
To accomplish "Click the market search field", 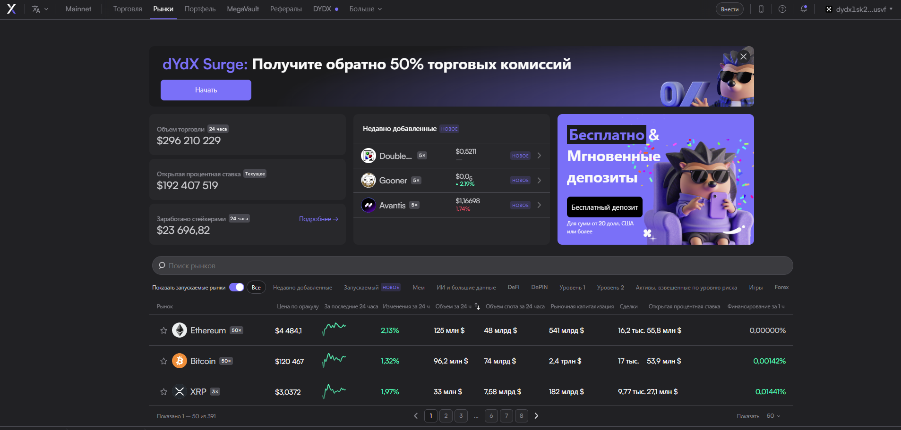I will pyautogui.click(x=472, y=266).
